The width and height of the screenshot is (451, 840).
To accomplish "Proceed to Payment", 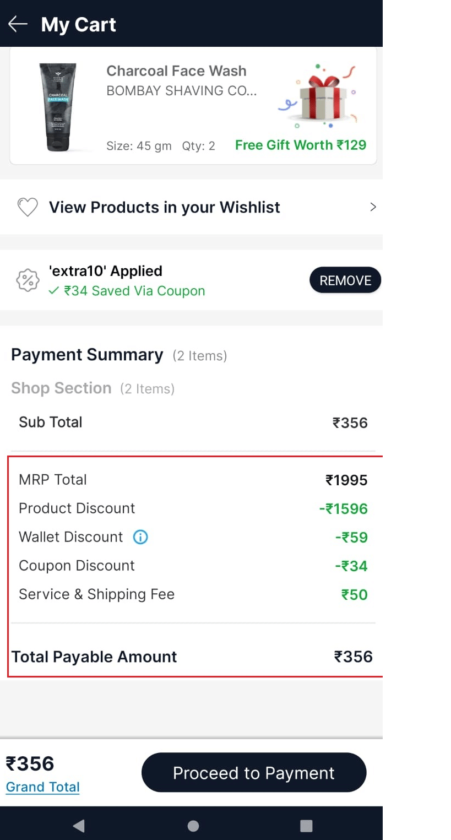I will [x=253, y=773].
